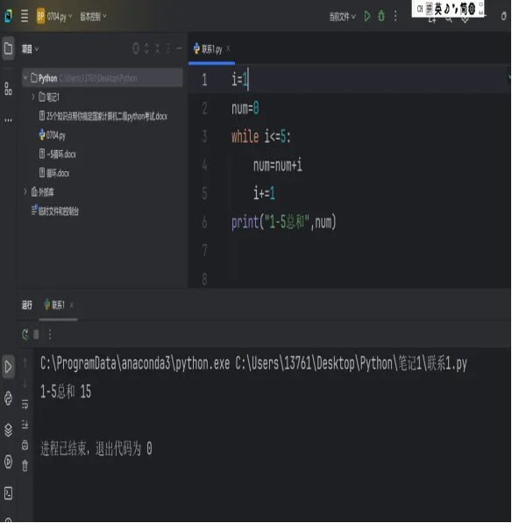Click line number 4 in editor gutter

[x=204, y=165]
